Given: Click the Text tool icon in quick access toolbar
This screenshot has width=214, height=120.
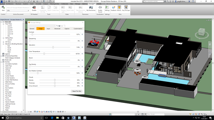Looking at the screenshot, I should point(34,1).
